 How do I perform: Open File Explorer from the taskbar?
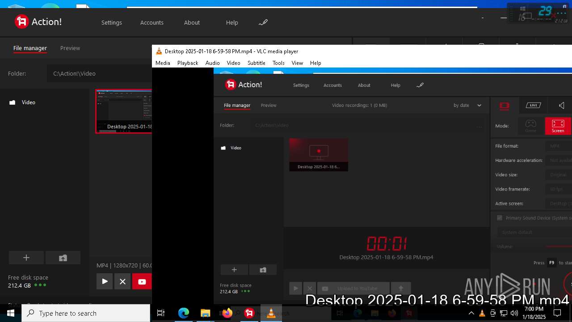click(x=205, y=313)
